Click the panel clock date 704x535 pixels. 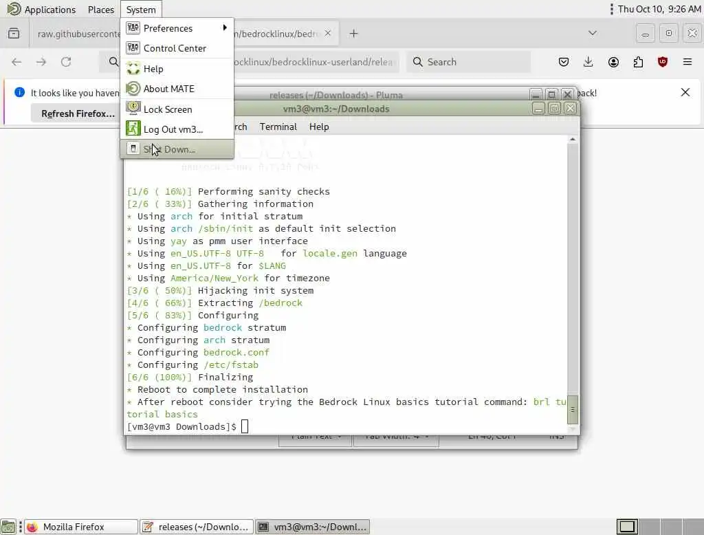pos(659,9)
